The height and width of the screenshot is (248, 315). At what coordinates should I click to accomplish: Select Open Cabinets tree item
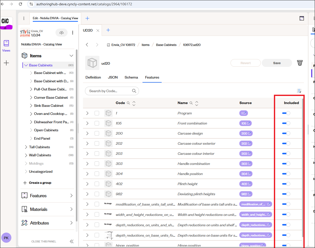[x=46, y=130]
